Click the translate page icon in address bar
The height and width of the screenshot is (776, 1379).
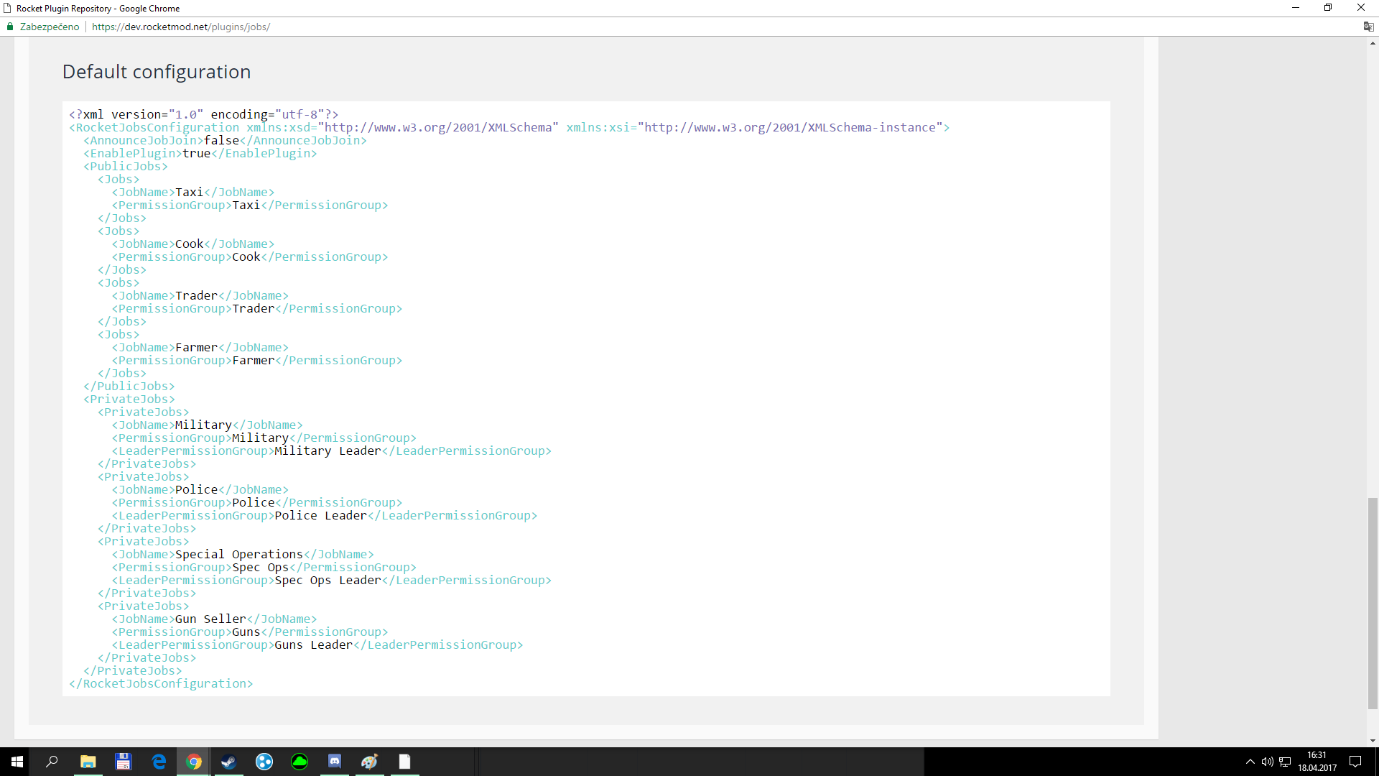coord(1368,27)
